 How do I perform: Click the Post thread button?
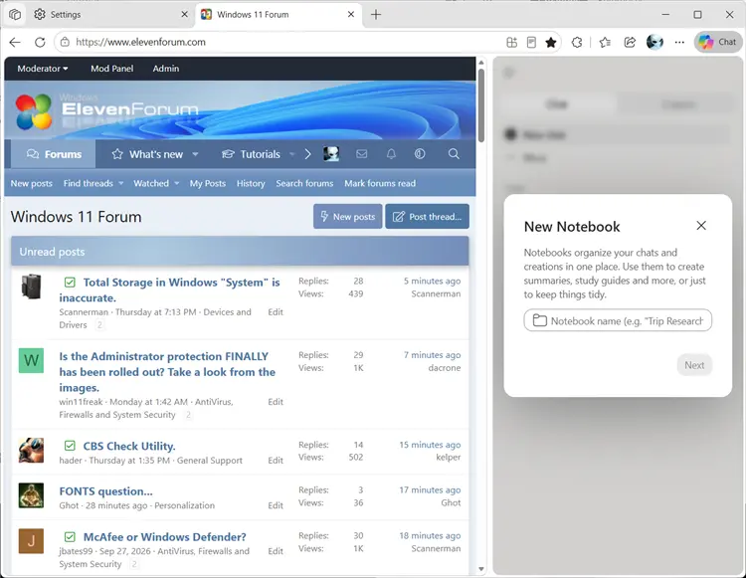tap(427, 217)
